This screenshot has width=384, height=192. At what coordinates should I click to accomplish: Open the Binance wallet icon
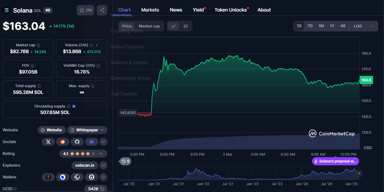click(48, 177)
